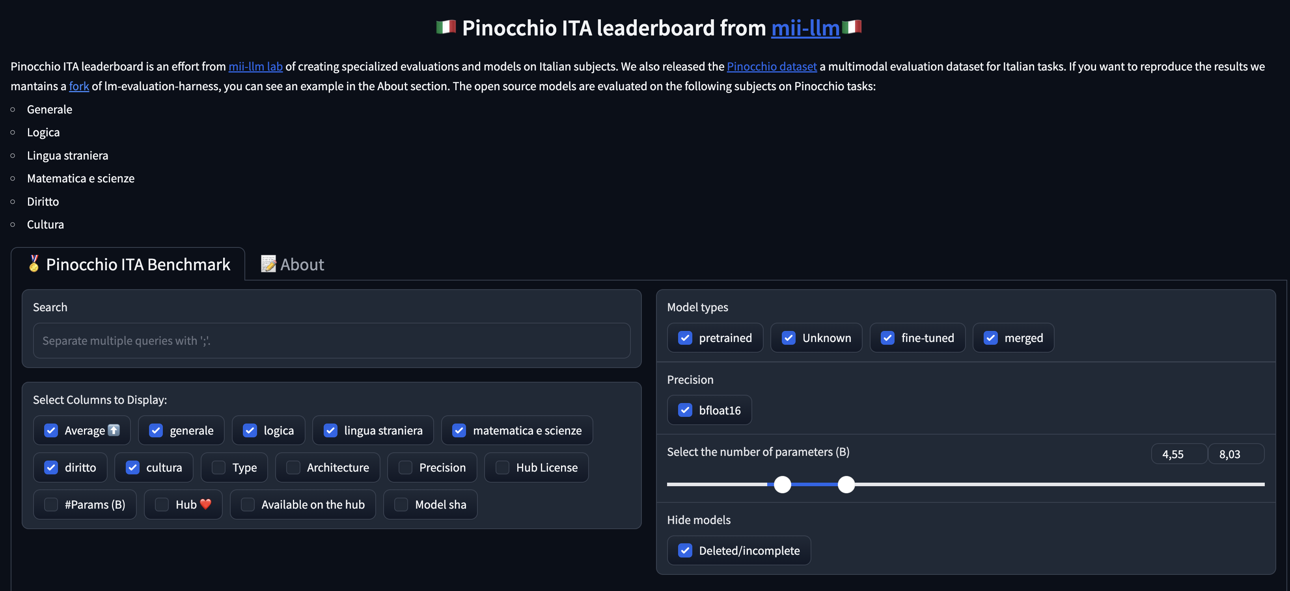Uncheck the pretrained model type
Viewport: 1290px width, 591px height.
point(685,338)
